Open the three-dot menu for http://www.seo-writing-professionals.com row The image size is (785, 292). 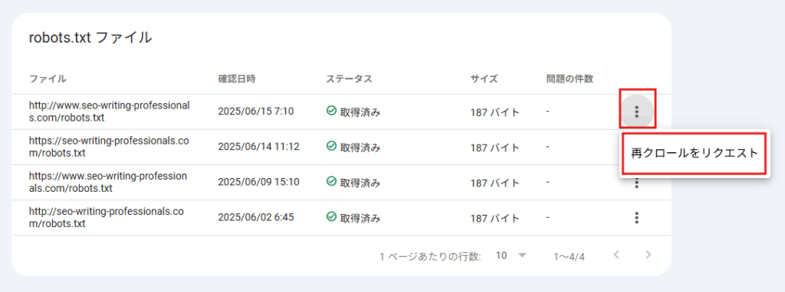tap(637, 112)
